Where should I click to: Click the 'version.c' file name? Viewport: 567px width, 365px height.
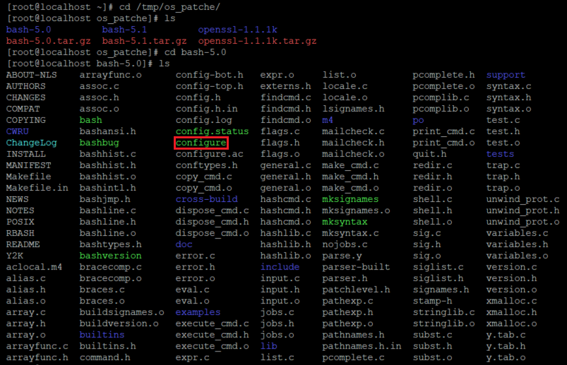coord(511,267)
